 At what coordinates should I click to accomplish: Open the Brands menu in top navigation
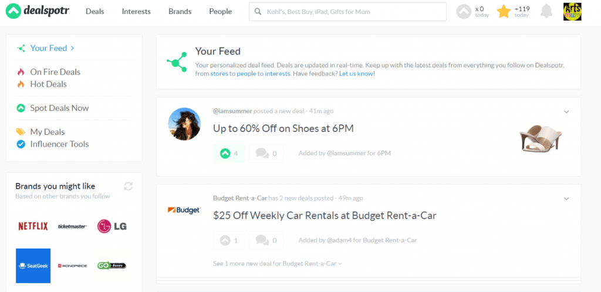pyautogui.click(x=180, y=12)
